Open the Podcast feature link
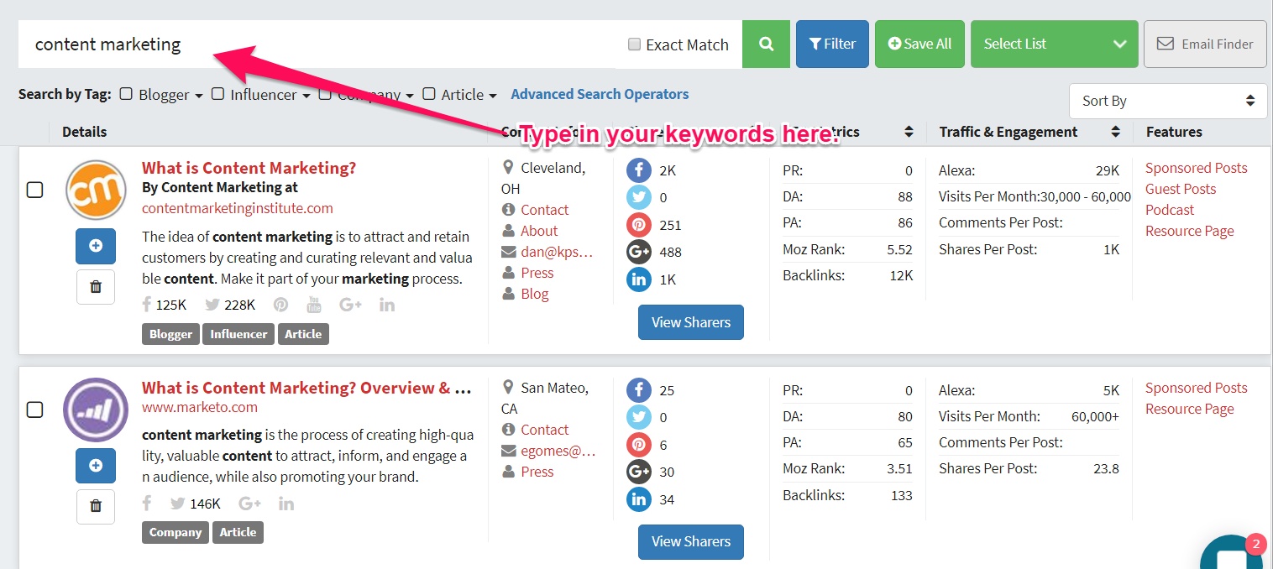Viewport: 1273px width, 569px height. [1170, 210]
